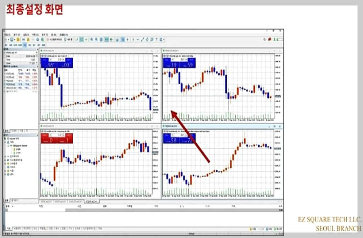Select the horizontal line drawing tool
This screenshot has width=363, height=238.
click(x=138, y=39)
